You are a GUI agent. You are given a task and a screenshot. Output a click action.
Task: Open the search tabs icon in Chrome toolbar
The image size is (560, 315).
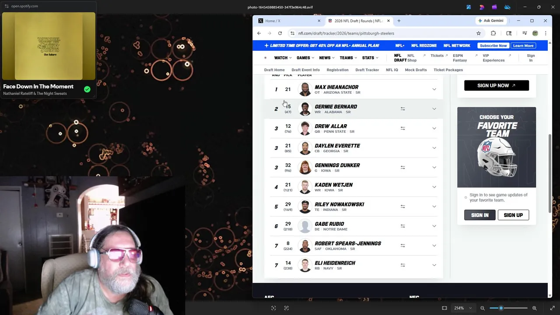[x=509, y=33]
